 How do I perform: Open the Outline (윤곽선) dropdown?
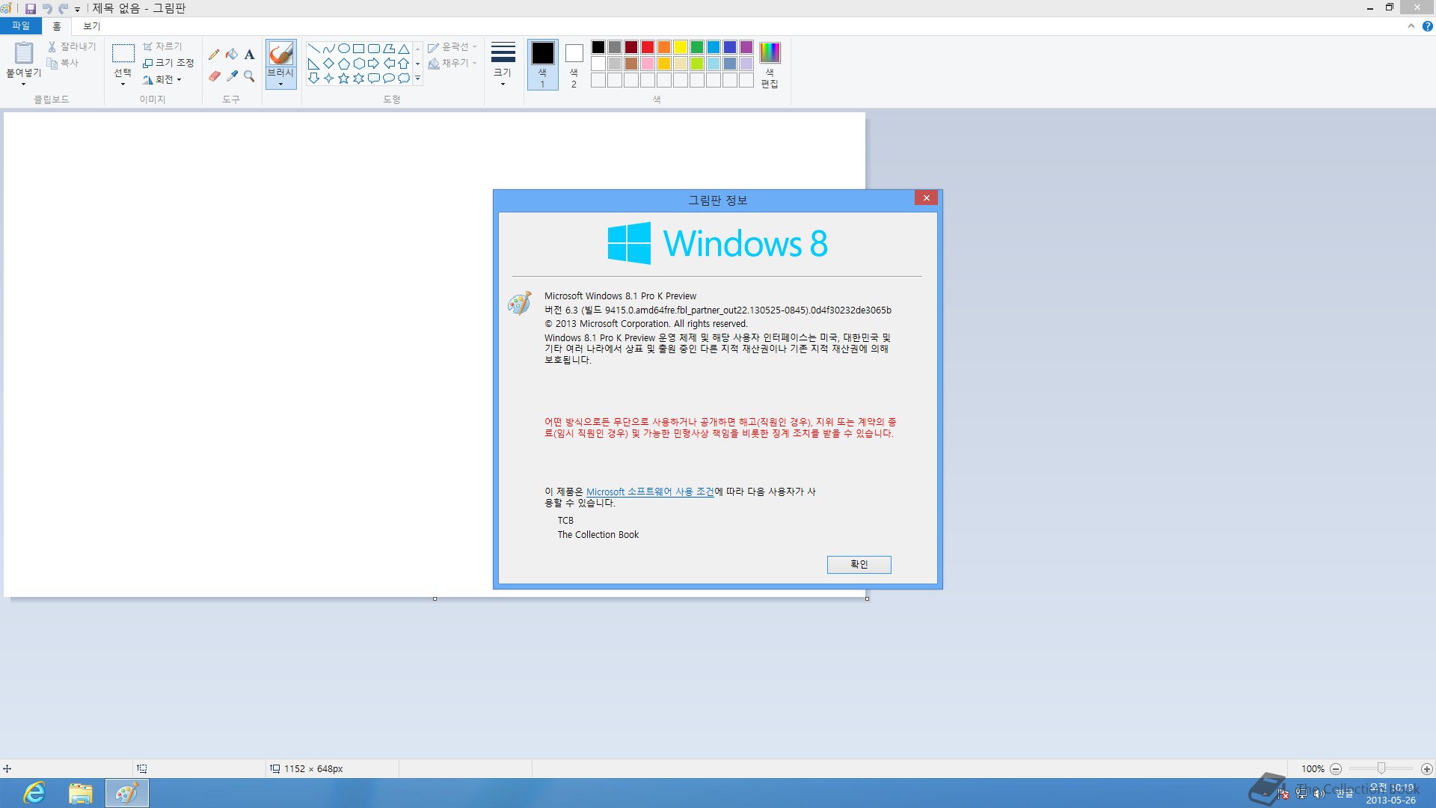tap(452, 46)
